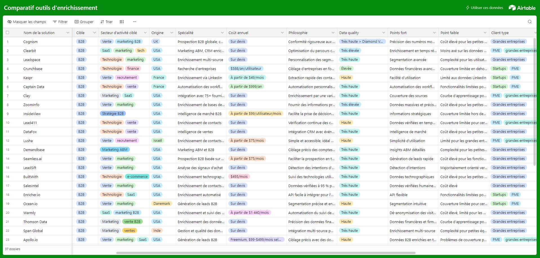Click the UK origin tag
The width and height of the screenshot is (540, 258).
coord(156,41)
